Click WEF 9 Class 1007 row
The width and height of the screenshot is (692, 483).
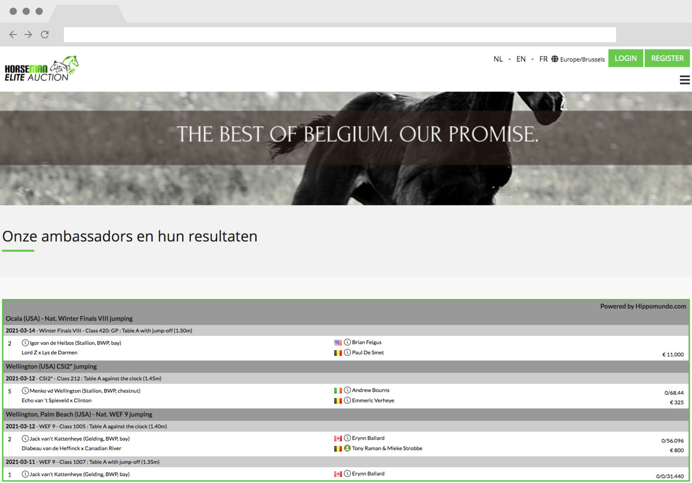click(x=346, y=462)
